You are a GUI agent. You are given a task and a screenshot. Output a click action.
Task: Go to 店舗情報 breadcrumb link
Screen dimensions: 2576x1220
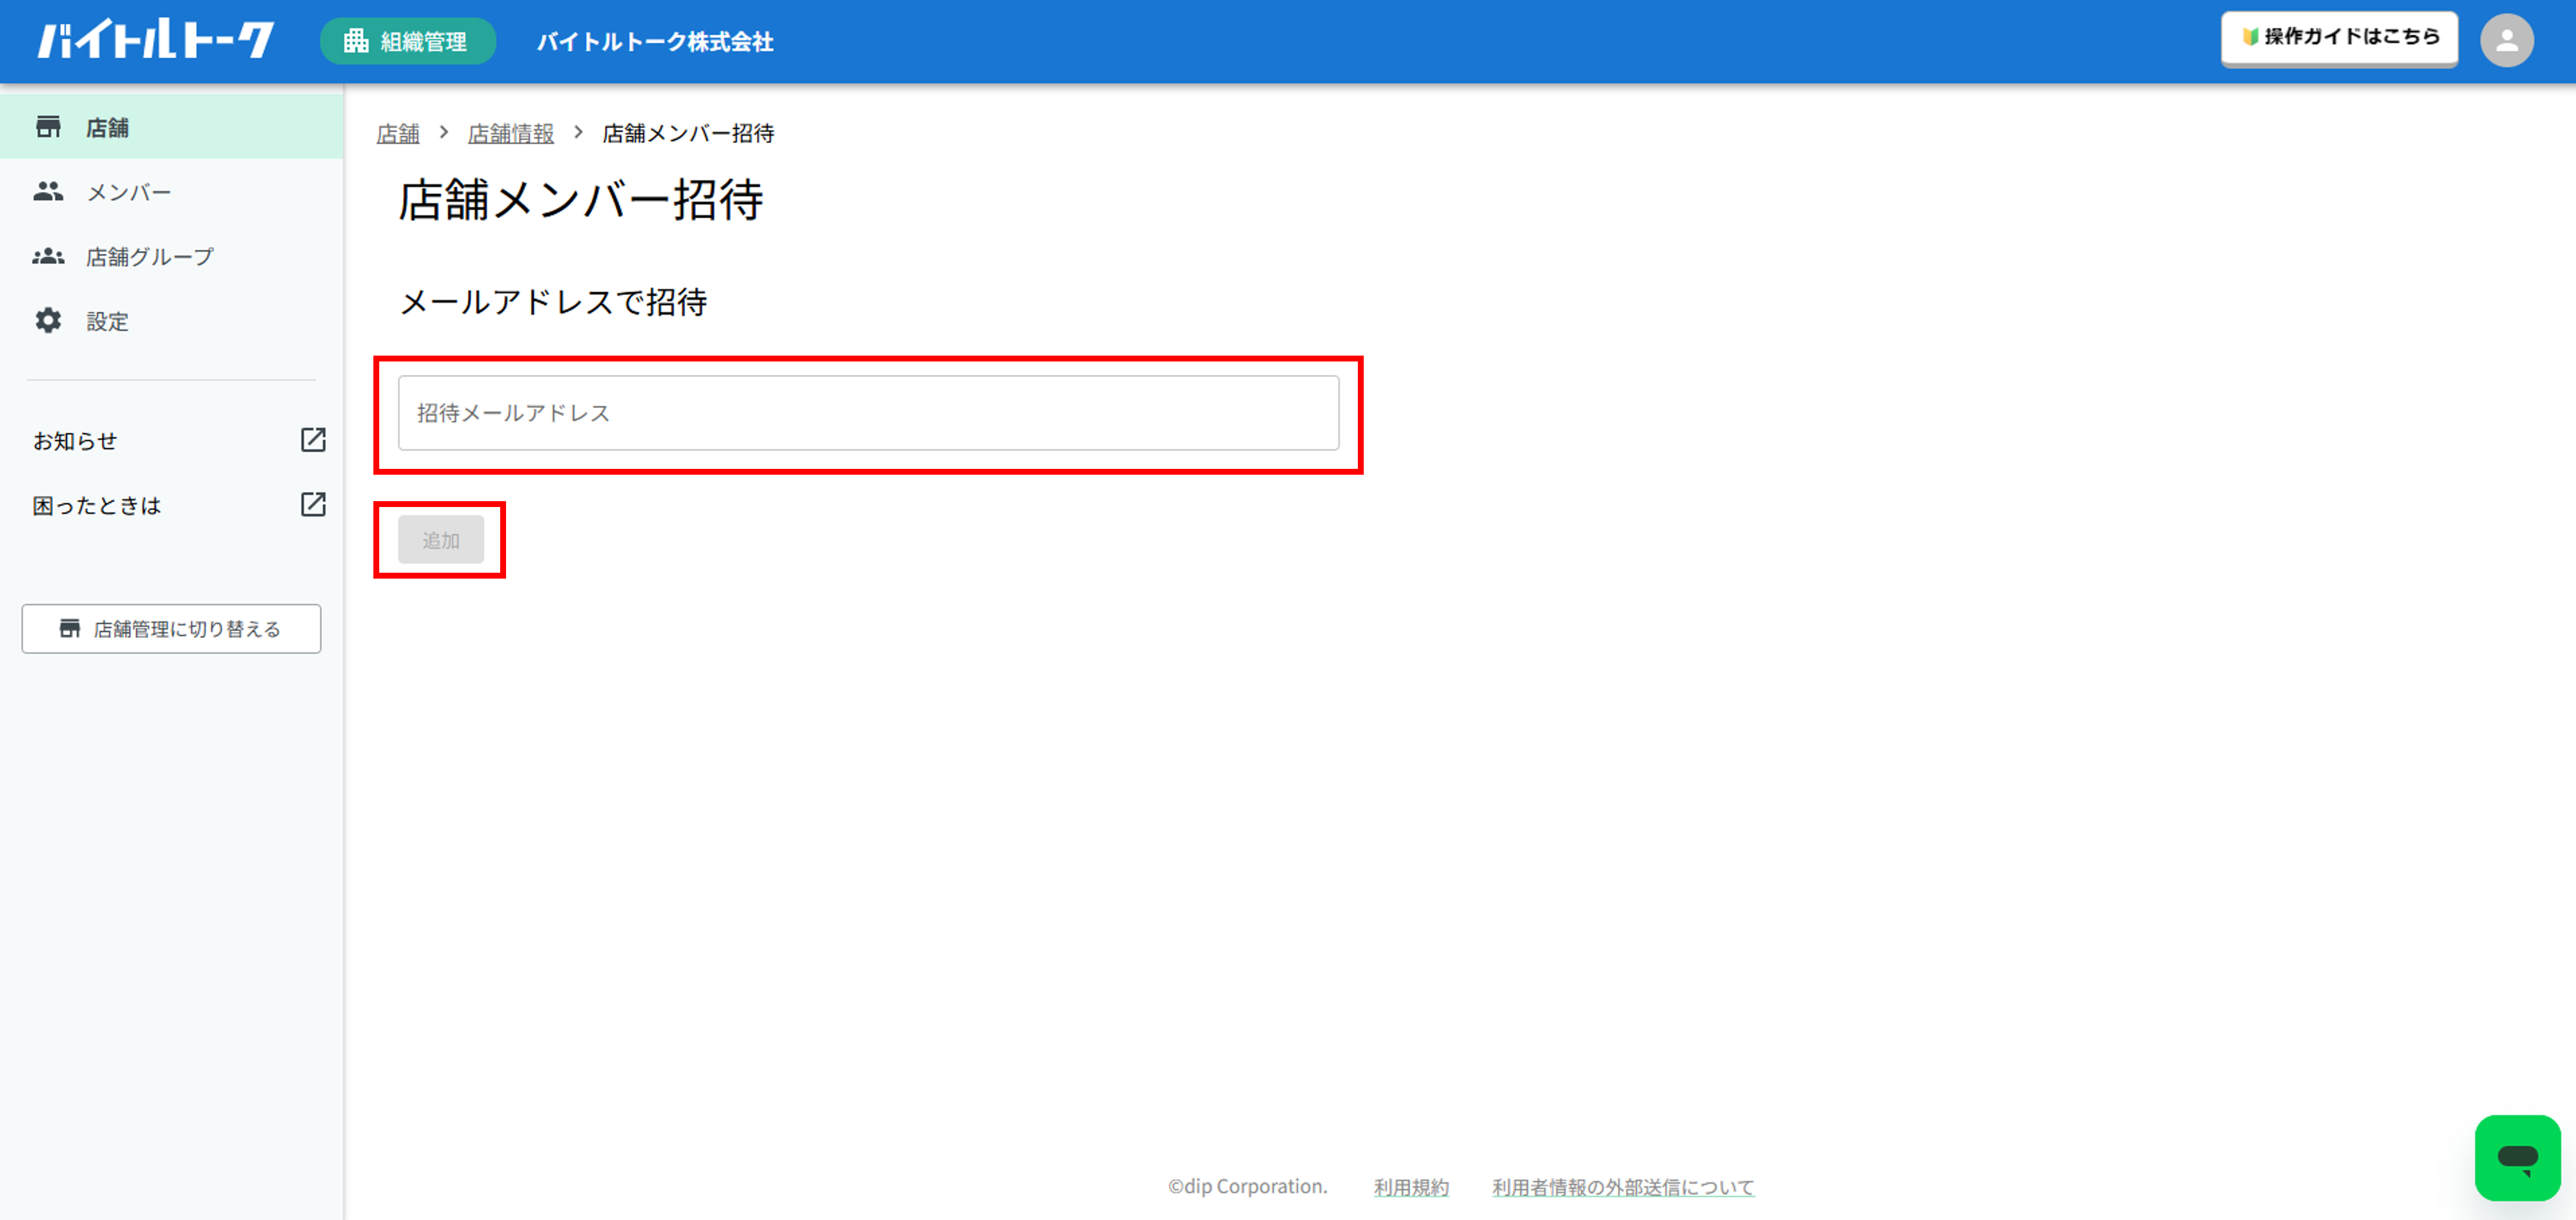(511, 133)
